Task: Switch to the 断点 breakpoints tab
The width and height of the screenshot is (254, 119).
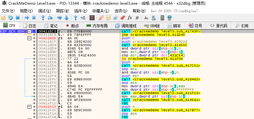Action: pyautogui.click(x=72, y=26)
